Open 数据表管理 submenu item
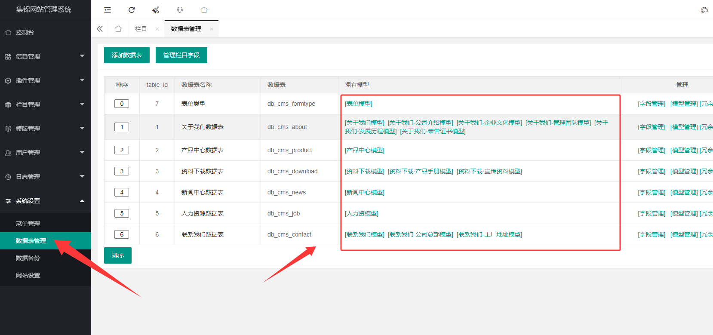 coord(46,241)
